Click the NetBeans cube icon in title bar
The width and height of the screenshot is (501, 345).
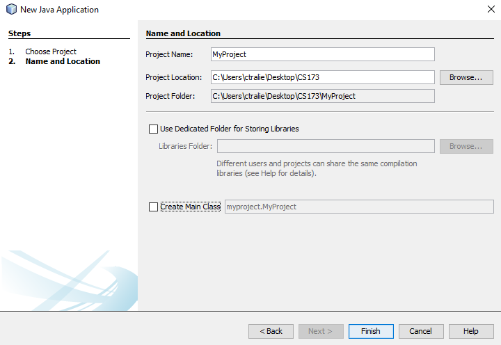(x=12, y=9)
